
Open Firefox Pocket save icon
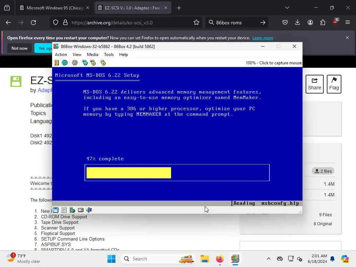coord(285,23)
